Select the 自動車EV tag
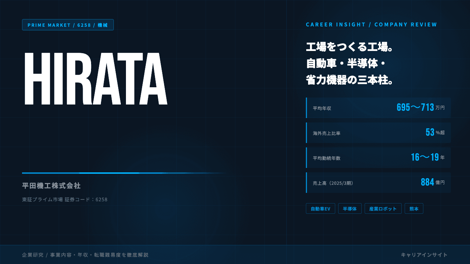The height and width of the screenshot is (264, 470). click(x=321, y=209)
